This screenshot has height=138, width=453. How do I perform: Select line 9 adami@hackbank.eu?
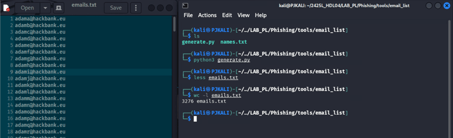40,72
